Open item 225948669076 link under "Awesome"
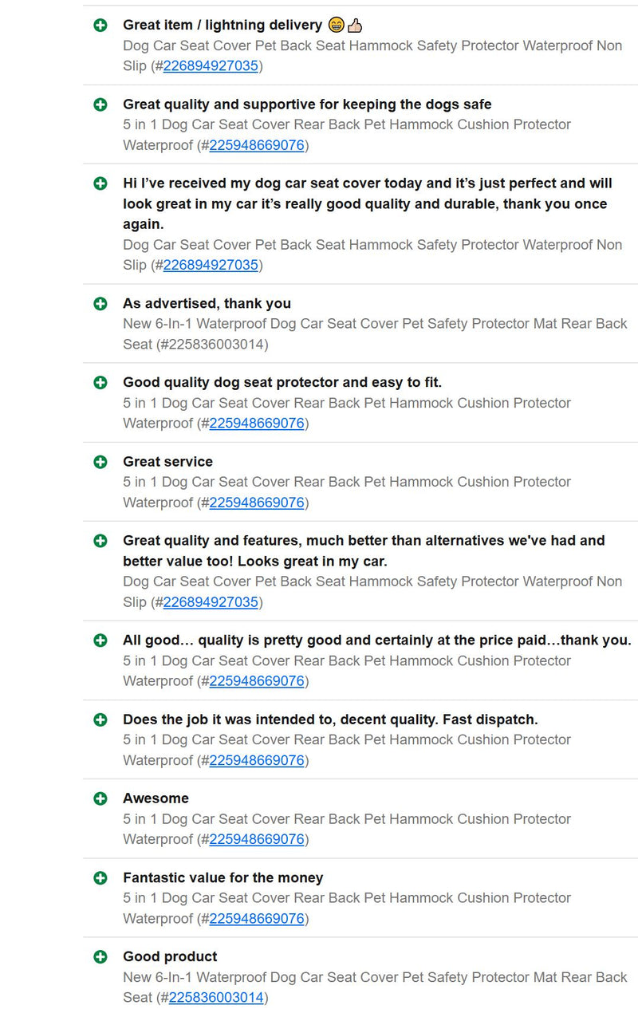This screenshot has height=1017, width=638. tap(257, 839)
